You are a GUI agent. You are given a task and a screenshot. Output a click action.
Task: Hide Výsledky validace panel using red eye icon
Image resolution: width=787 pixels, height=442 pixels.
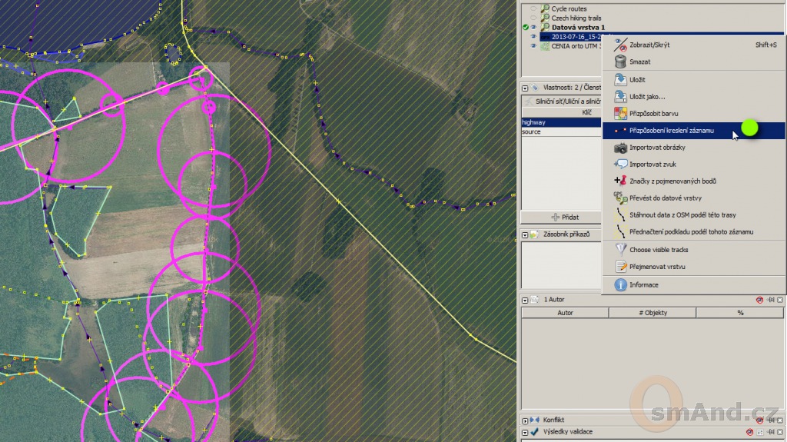point(749,432)
